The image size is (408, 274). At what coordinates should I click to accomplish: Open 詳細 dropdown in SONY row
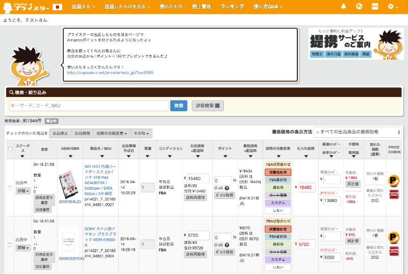pyautogui.click(x=23, y=247)
